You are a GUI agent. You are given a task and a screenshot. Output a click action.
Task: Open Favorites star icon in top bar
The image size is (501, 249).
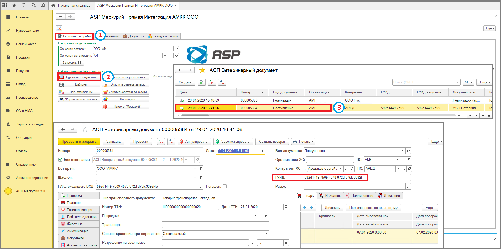pos(14,5)
